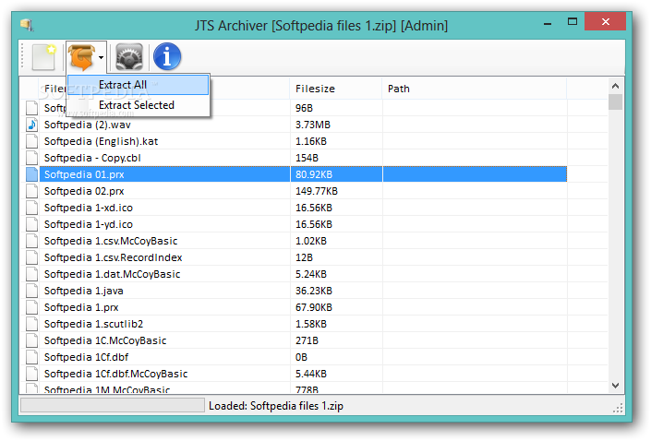This screenshot has height=441, width=651.
Task: Click file icon beside Softpedia 1.java
Action: 32,291
